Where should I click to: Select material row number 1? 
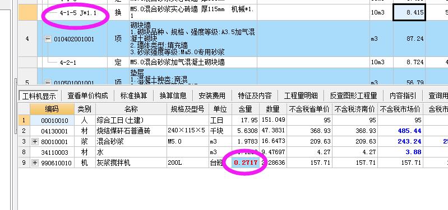(x=24, y=121)
